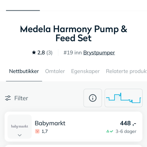Click the info circle icon
Viewport: 147px width, 147px height.
(93, 98)
